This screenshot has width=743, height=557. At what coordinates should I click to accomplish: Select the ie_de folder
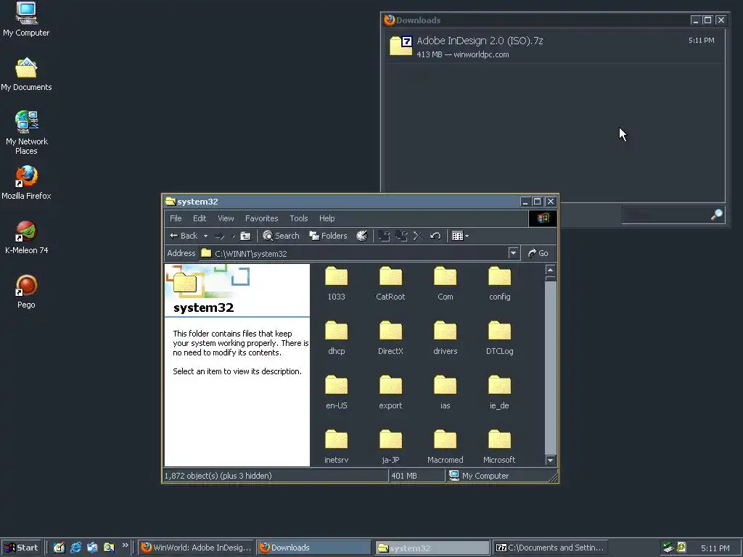coord(500,392)
